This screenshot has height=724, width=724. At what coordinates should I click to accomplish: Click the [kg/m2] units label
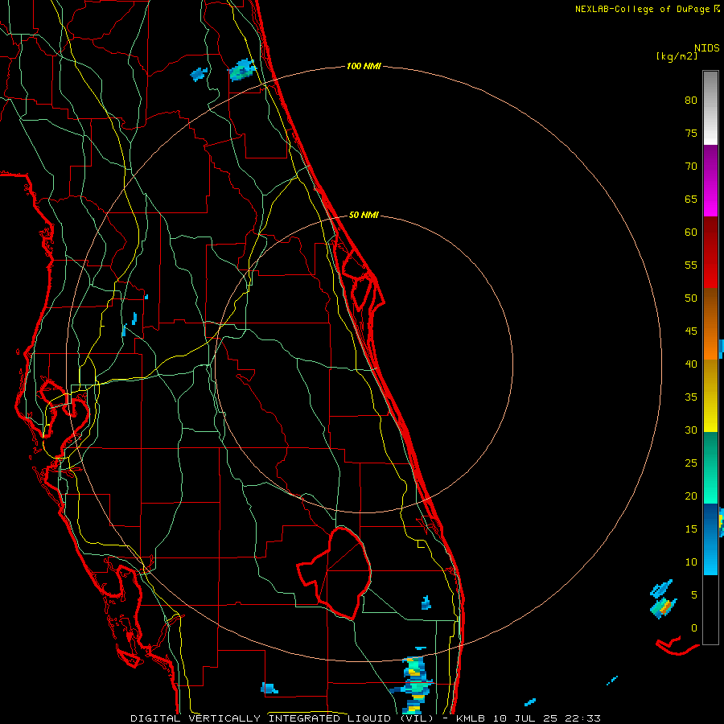click(677, 56)
